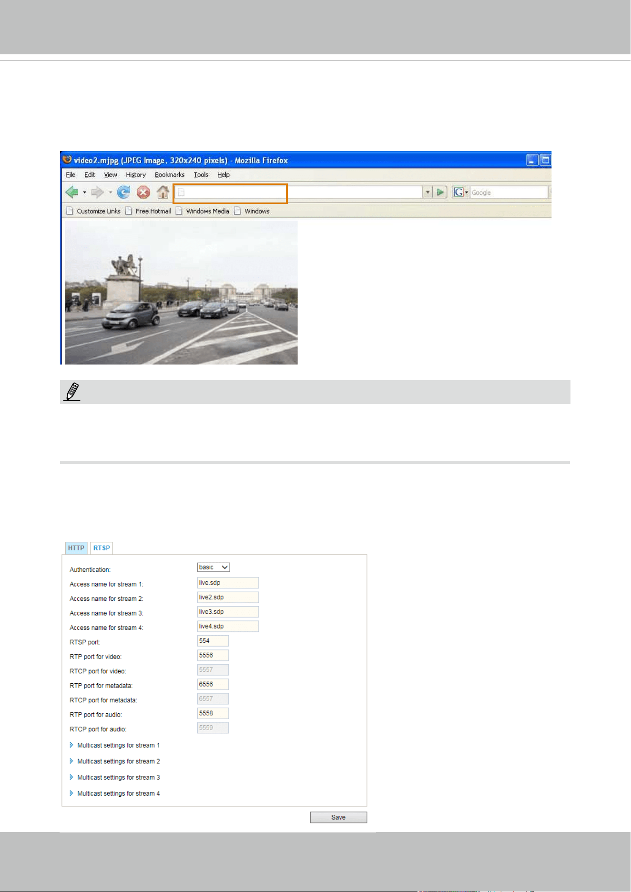Image resolution: width=631 pixels, height=892 pixels.
Task: Open the address bar history dropdown
Action: tap(427, 193)
